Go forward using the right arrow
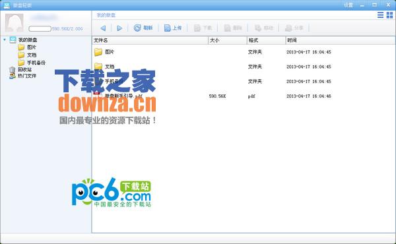Viewport: 396px width, 244px height. tap(119, 28)
